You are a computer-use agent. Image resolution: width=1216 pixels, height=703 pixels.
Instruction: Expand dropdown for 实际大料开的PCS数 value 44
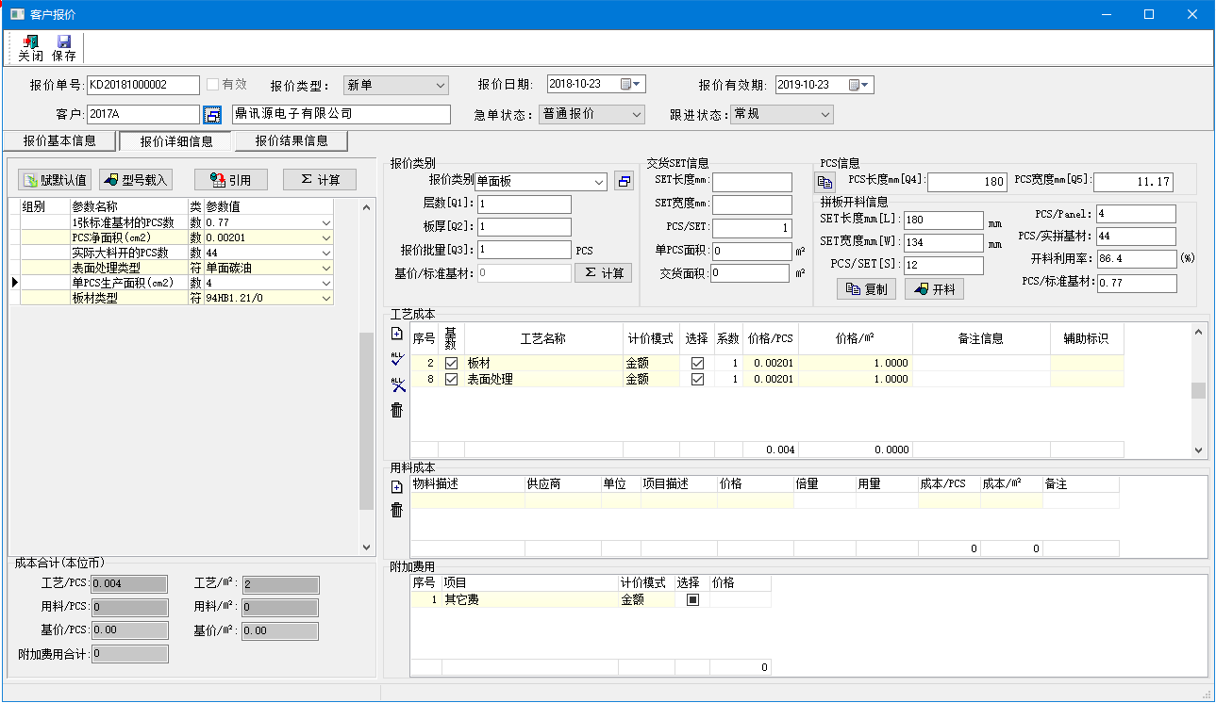click(x=326, y=253)
